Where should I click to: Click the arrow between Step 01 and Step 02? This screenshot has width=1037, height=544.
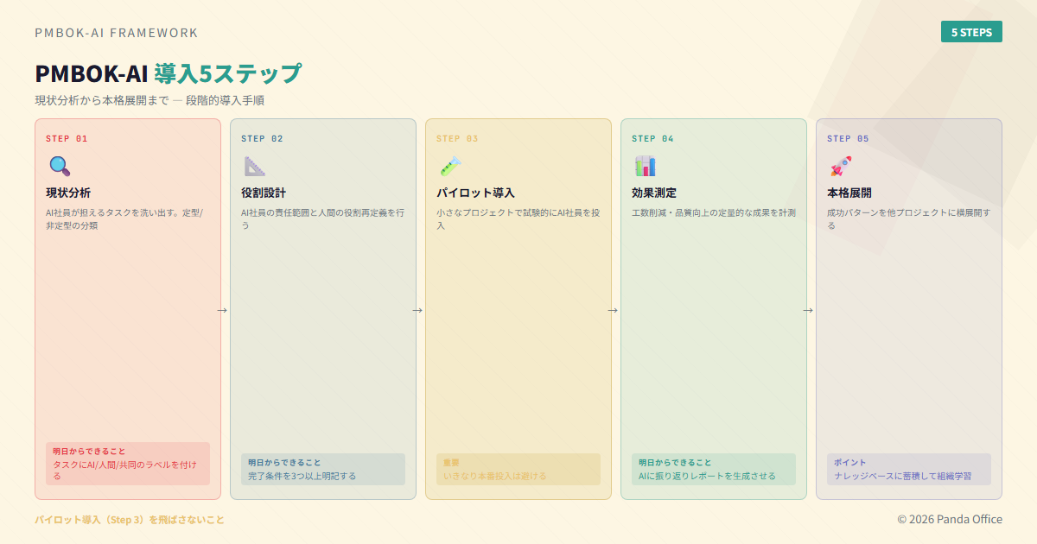(222, 310)
